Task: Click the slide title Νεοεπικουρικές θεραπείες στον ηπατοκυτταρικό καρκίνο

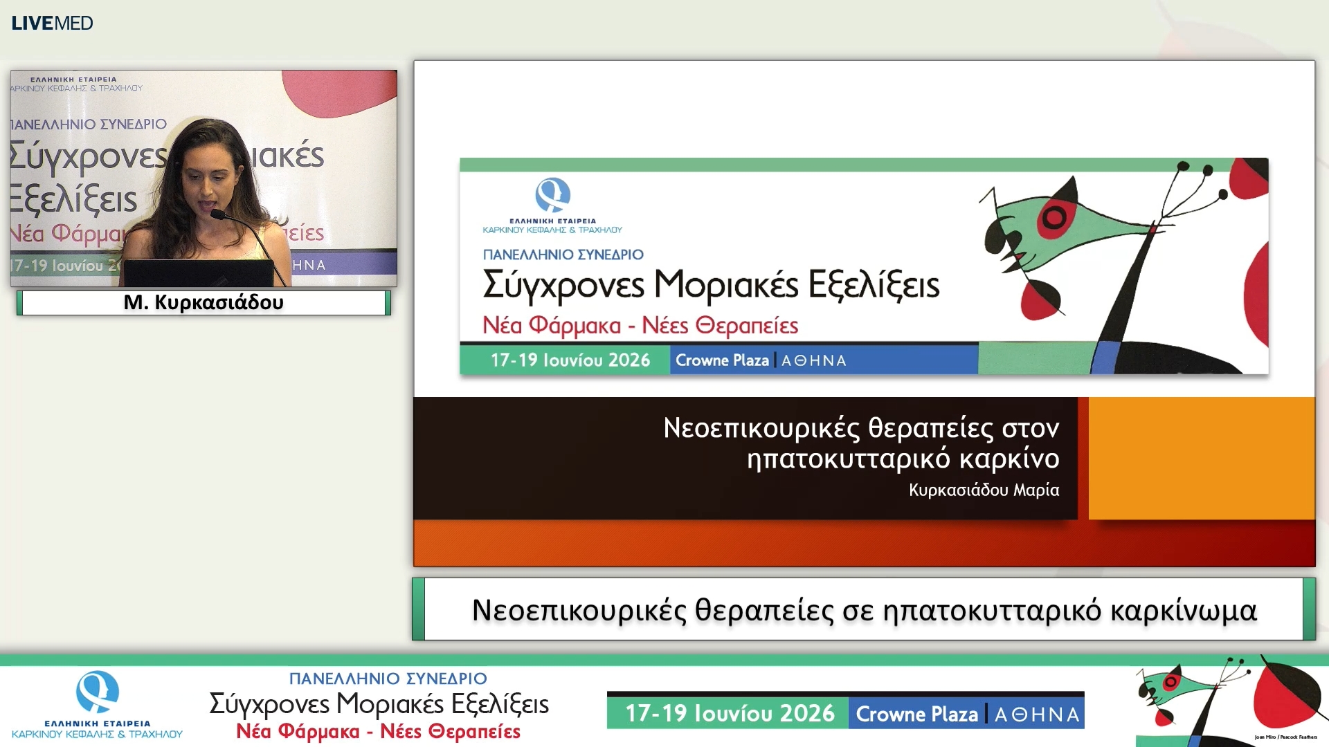Action: 861,443
